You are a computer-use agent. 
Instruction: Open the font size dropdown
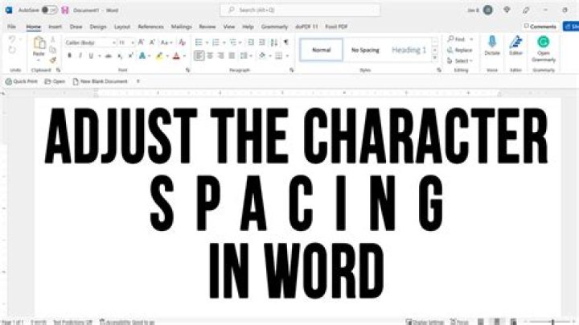pos(133,43)
